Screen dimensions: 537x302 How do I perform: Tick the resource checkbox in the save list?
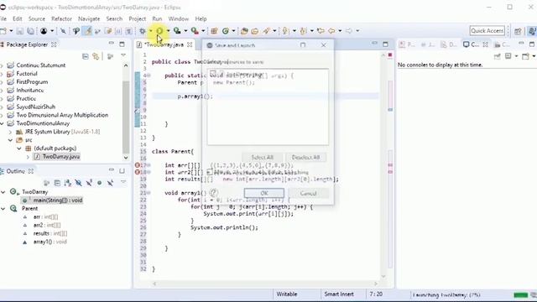tap(212, 74)
